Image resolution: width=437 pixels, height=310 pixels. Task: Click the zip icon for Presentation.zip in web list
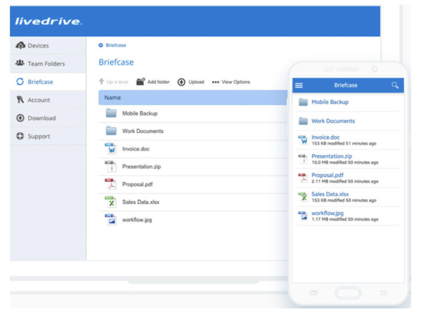pyautogui.click(x=110, y=166)
